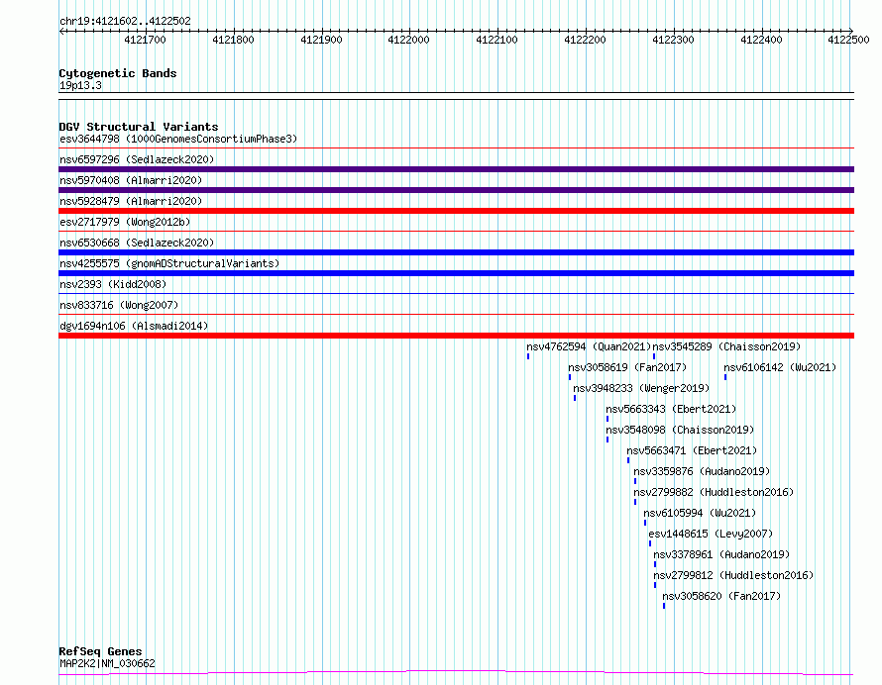Click the purple bar under nsv6597296
This screenshot has width=882, height=685.
coord(456,169)
